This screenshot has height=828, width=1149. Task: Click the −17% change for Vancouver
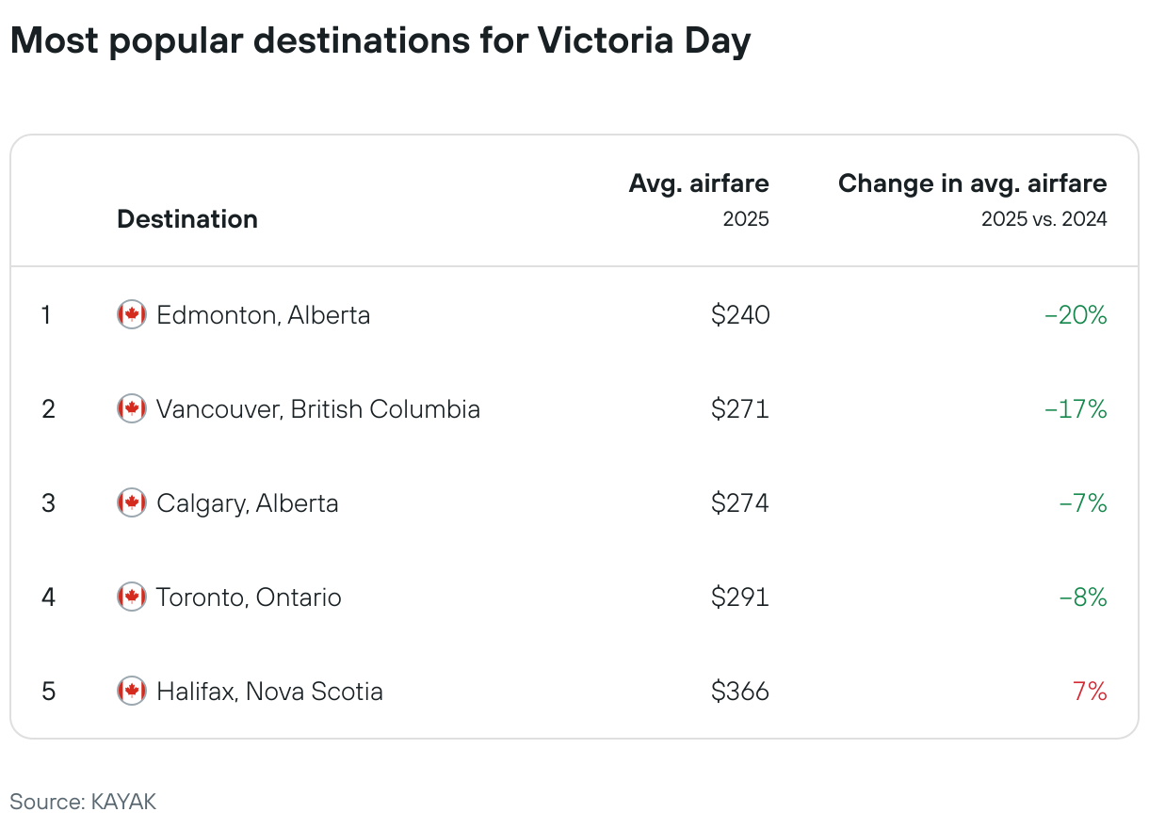pyautogui.click(x=1076, y=408)
